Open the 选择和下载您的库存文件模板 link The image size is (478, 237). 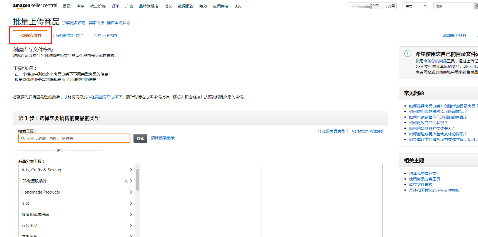[434, 190]
